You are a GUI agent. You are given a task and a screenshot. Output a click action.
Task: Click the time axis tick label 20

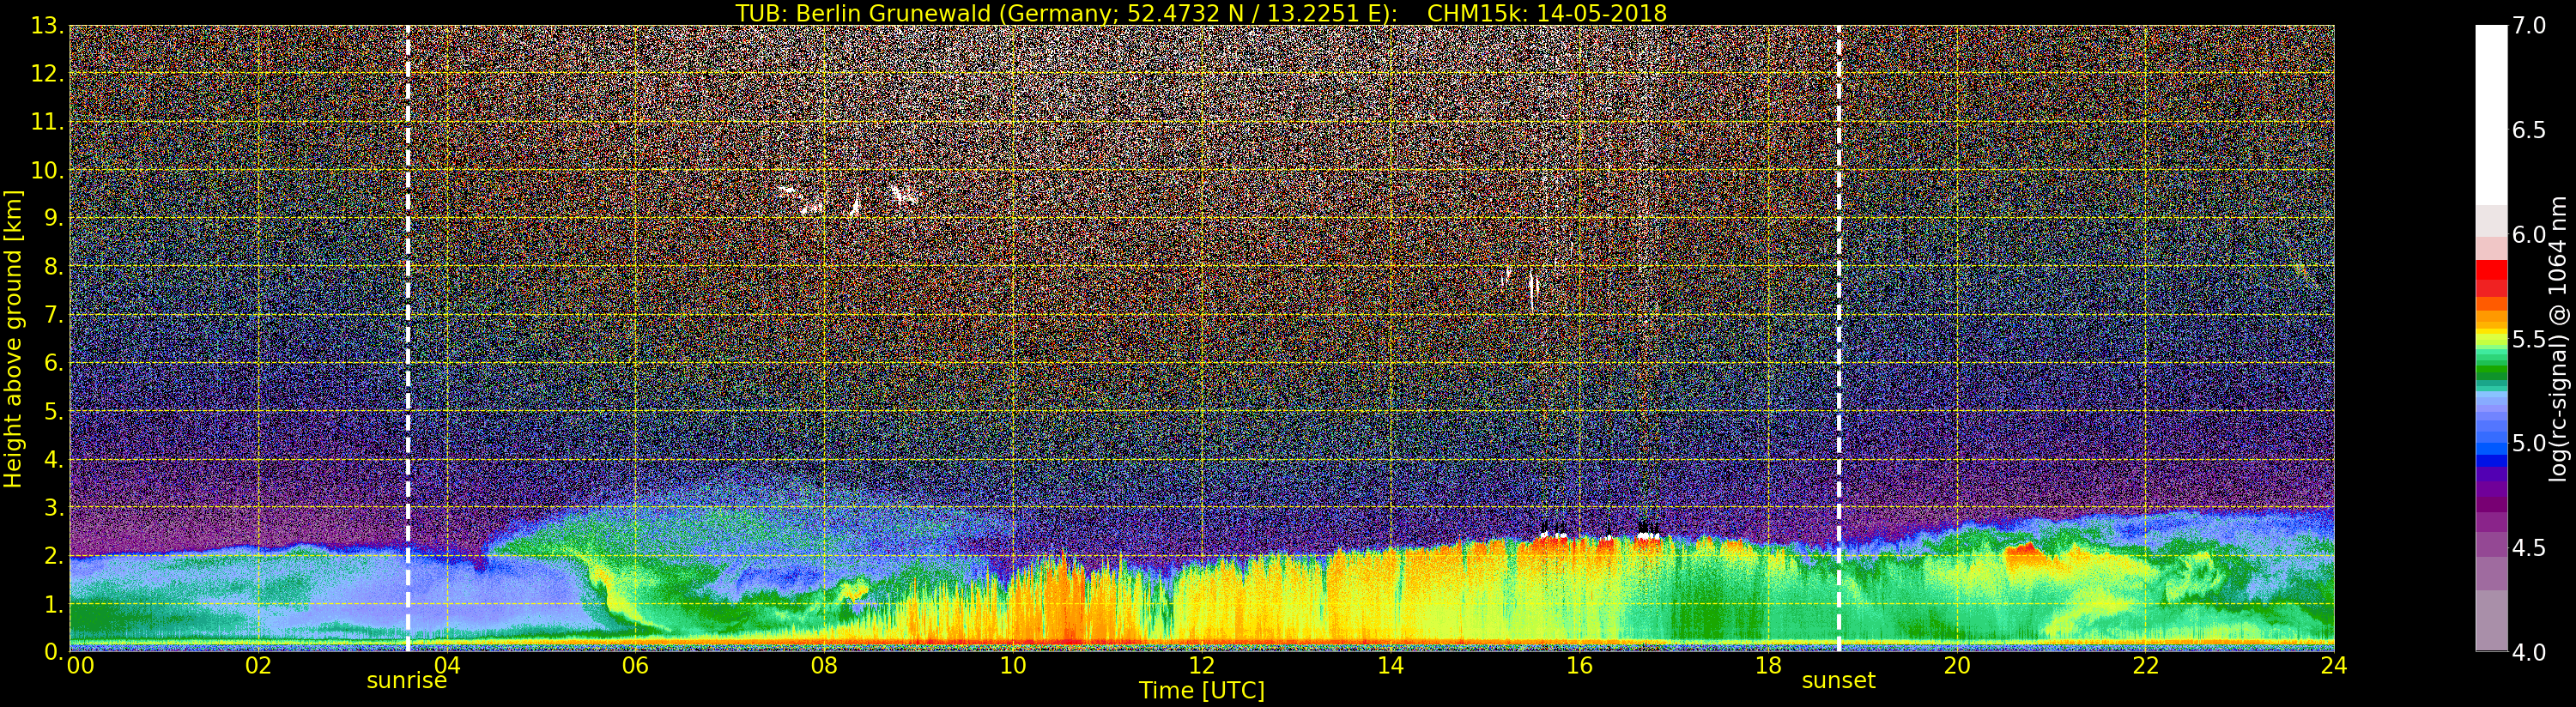1957,665
